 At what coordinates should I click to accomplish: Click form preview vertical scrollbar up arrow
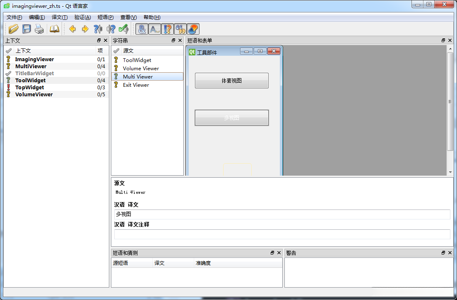451,49
